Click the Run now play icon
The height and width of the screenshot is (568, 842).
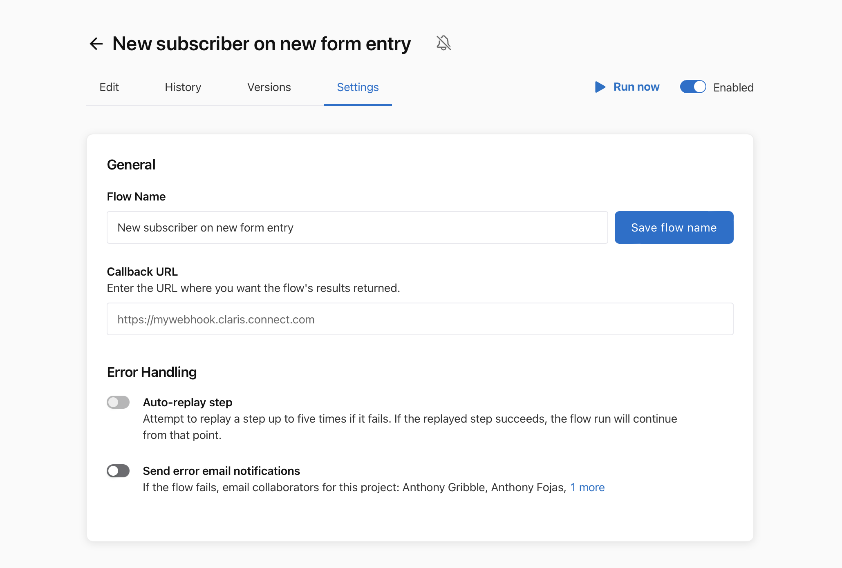(x=599, y=87)
